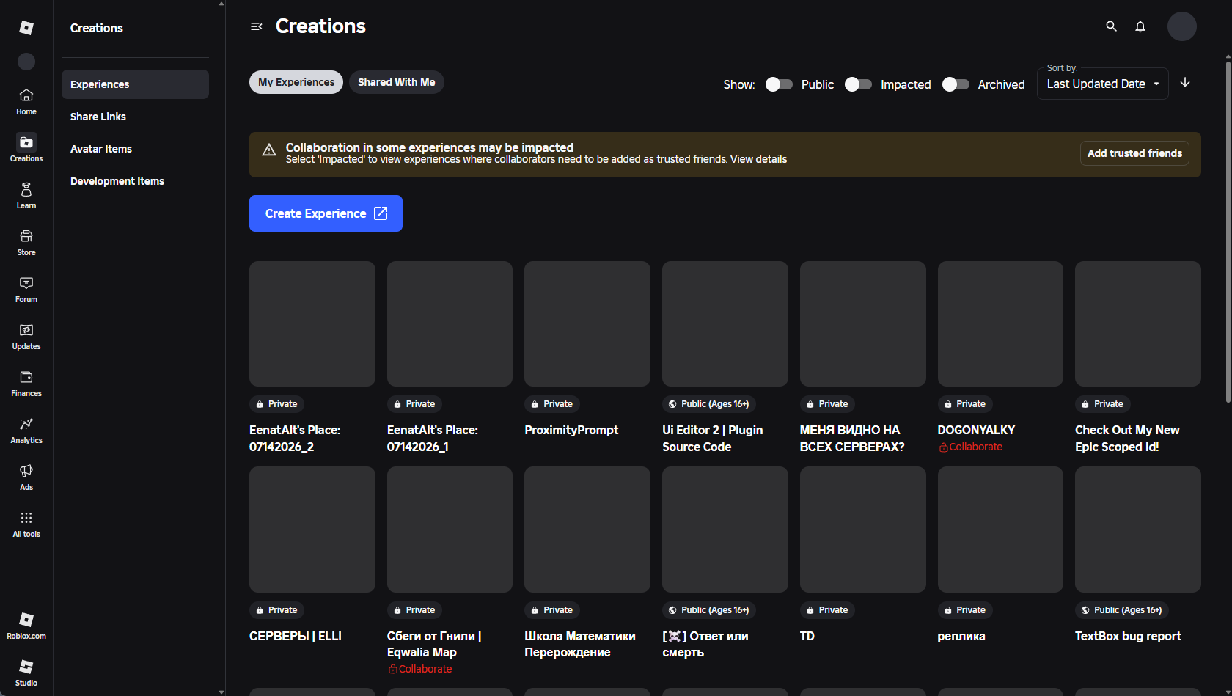Viewport: 1232px width, 696px height.
Task: Click the page's vertical scrollbar
Action: (x=1228, y=231)
